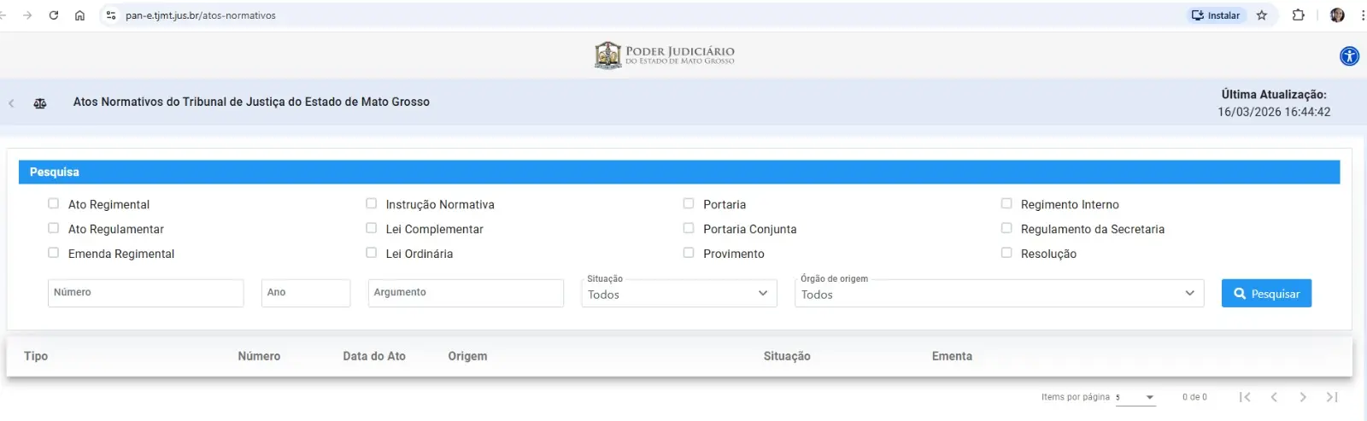This screenshot has height=421, width=1367.
Task: Check Regulamento da Secretaria checkbox
Action: point(1006,228)
